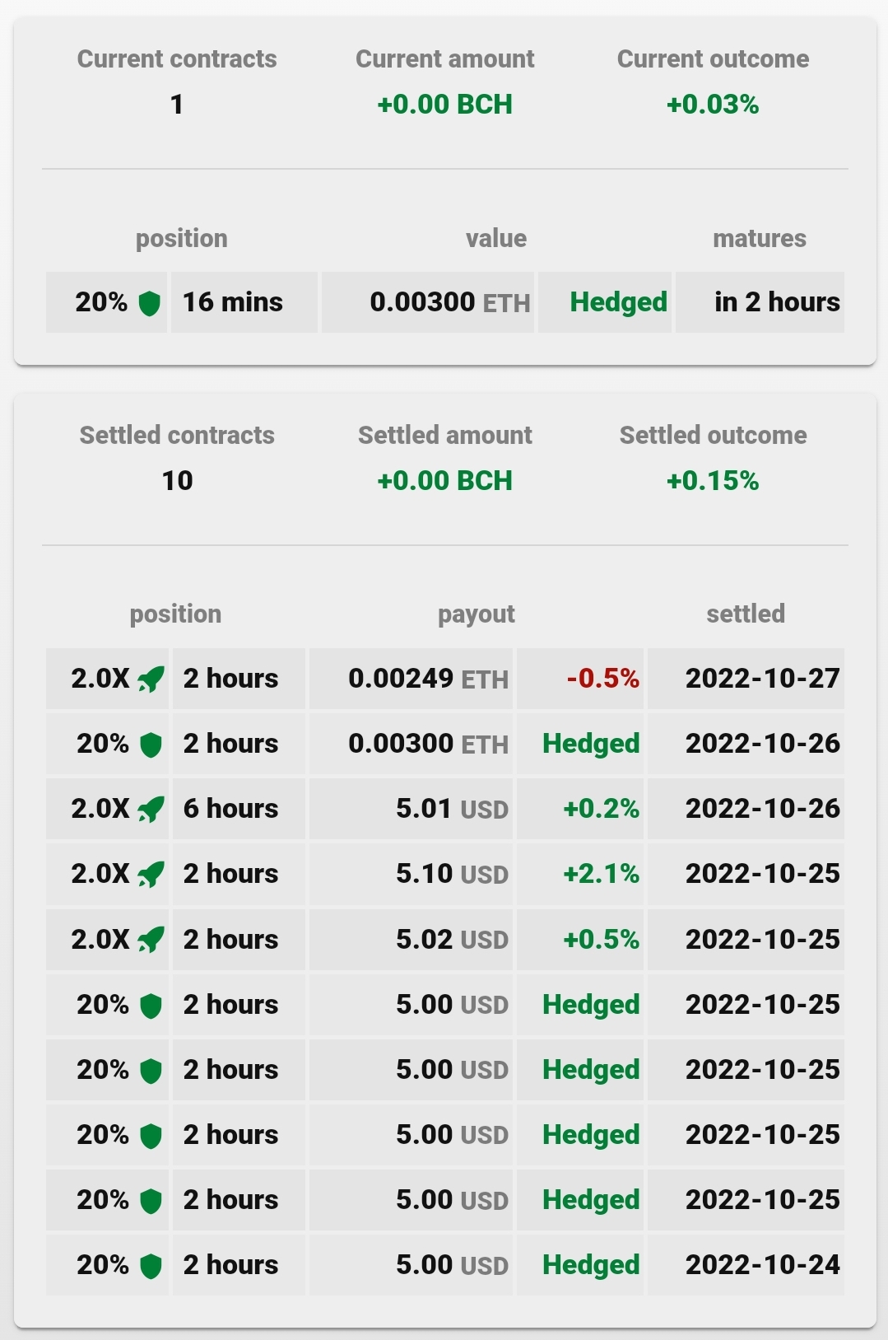The image size is (888, 1340).
Task: Click rocket icon on the 6 hours contract
Action: pyautogui.click(x=151, y=810)
